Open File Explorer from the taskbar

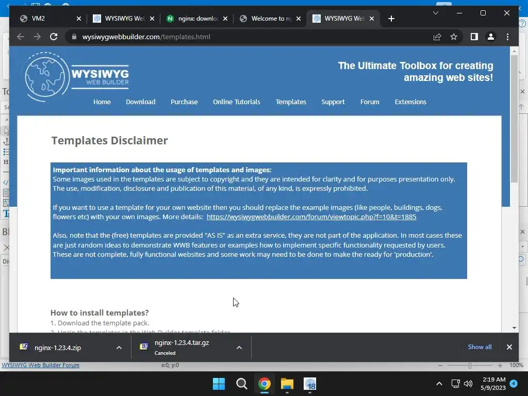tap(287, 384)
